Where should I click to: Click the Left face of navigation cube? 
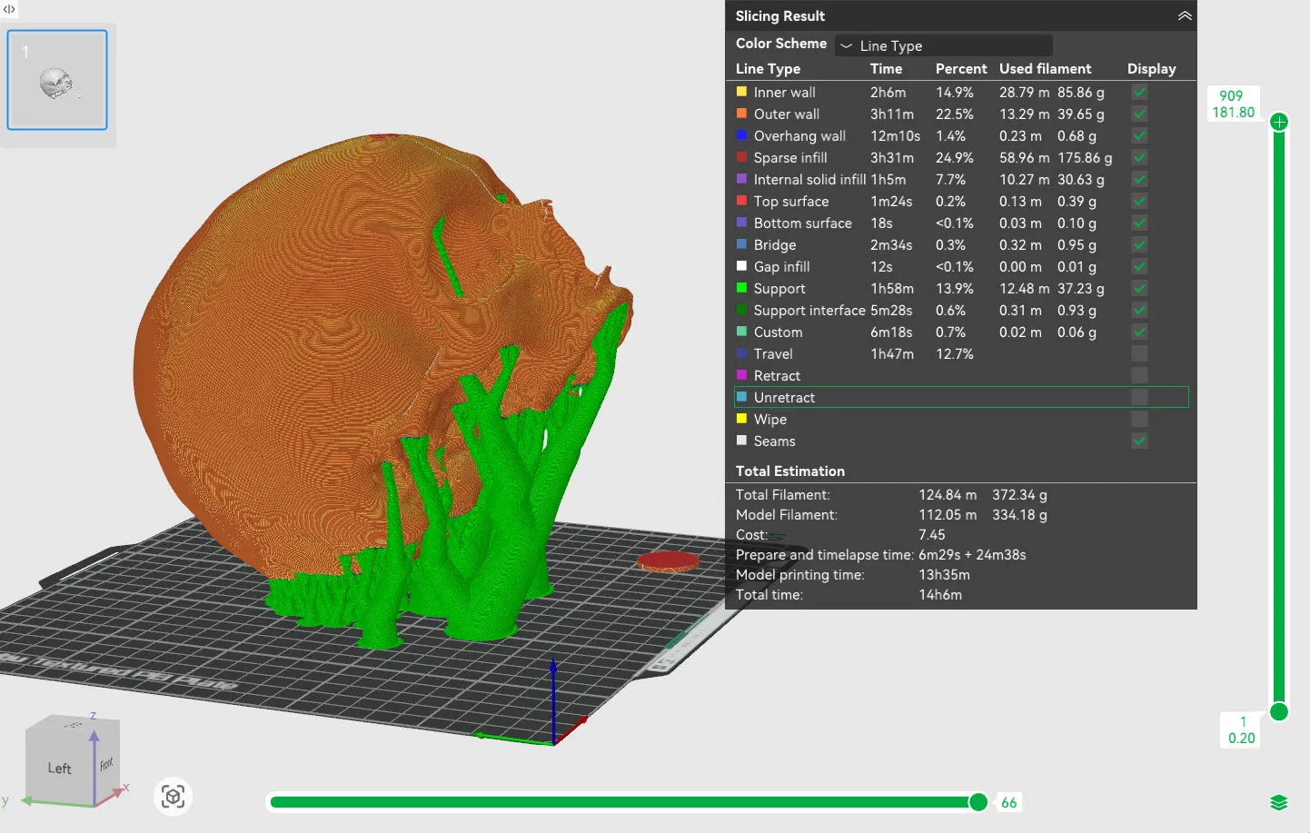point(60,769)
